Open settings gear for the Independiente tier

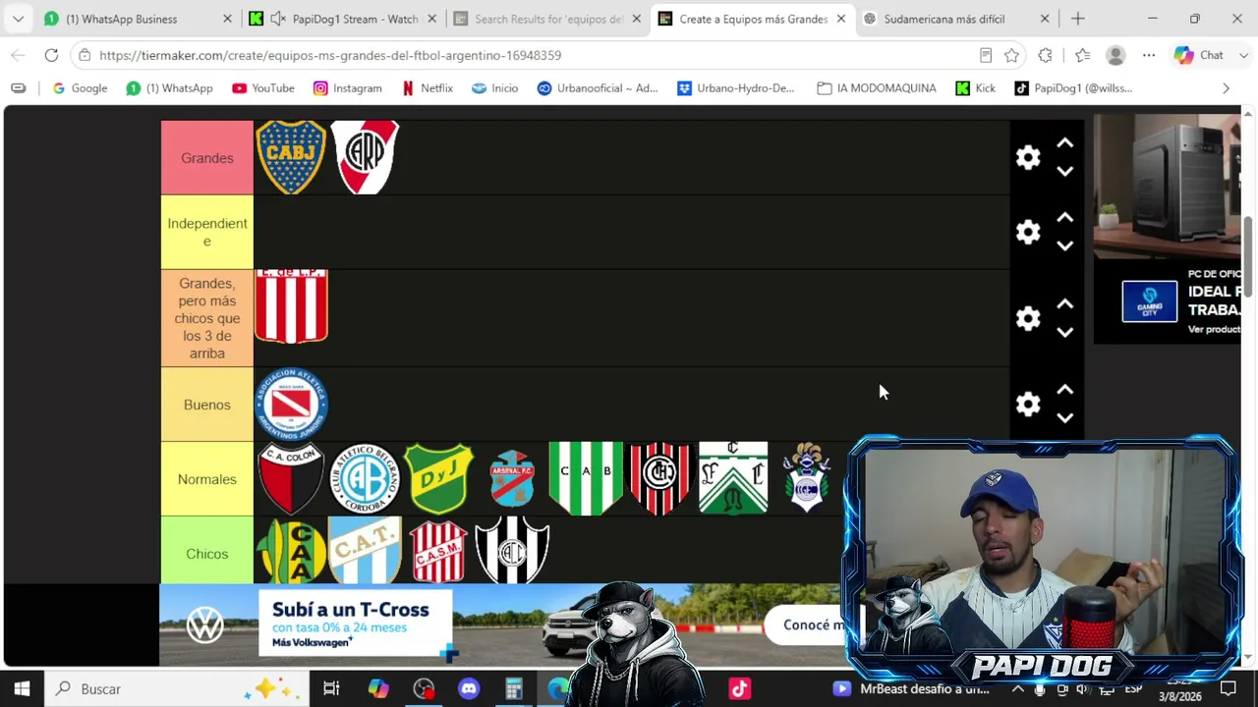tap(1028, 232)
